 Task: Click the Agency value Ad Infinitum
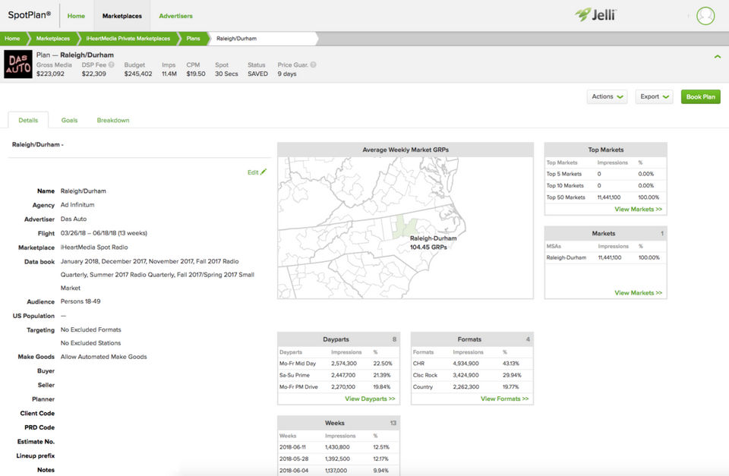tap(77, 204)
